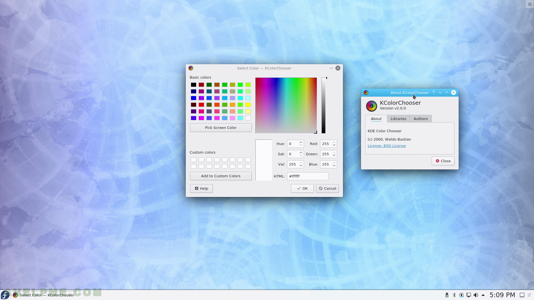Minimize the Select Color window with chevron

click(331, 68)
